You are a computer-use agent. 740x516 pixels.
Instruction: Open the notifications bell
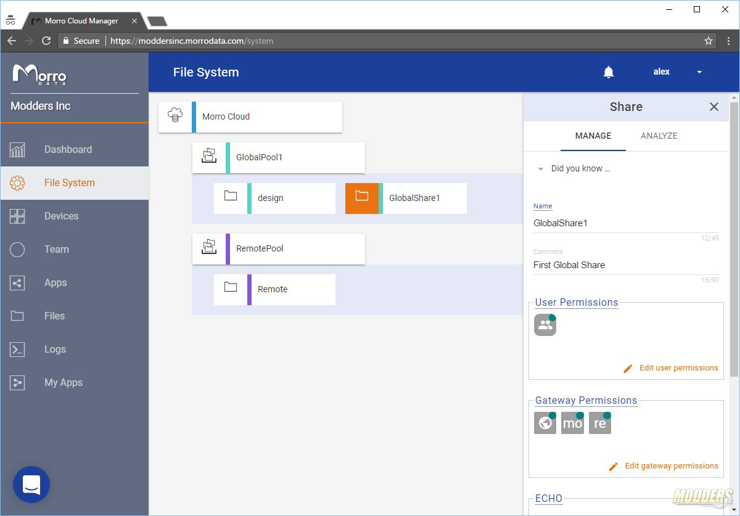point(609,72)
